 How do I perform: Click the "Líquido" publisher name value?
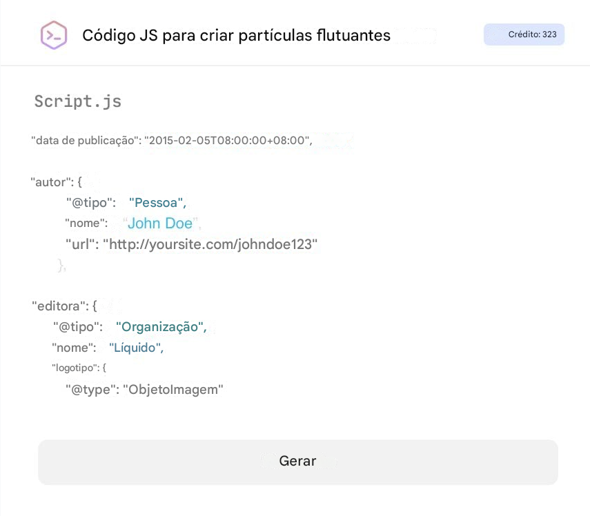(136, 348)
